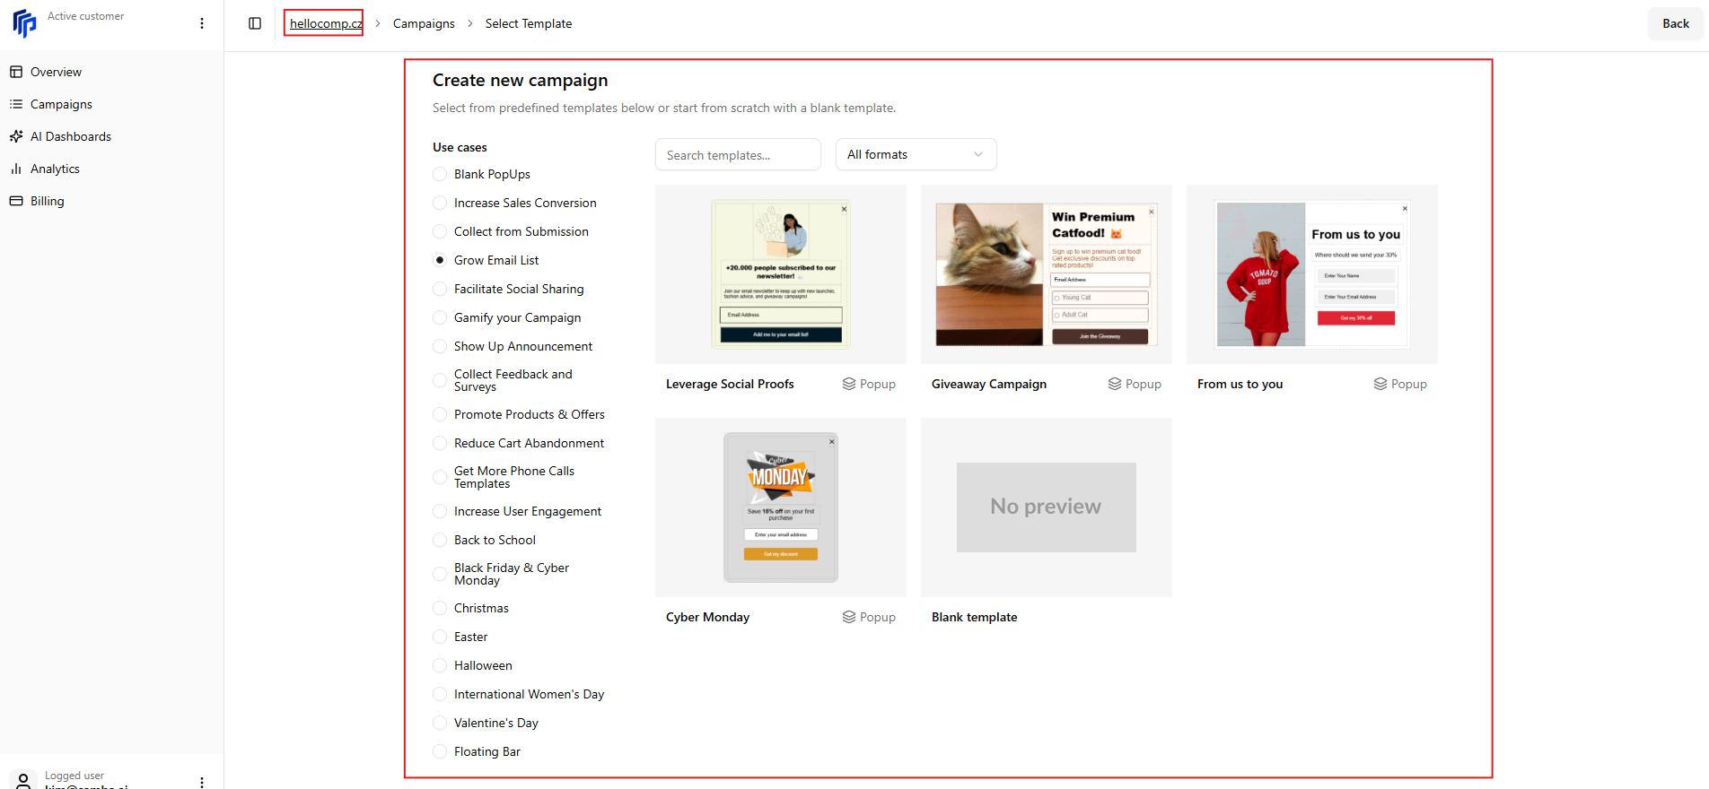Open the Blank template No preview card
The height and width of the screenshot is (789, 1709).
coord(1047,507)
